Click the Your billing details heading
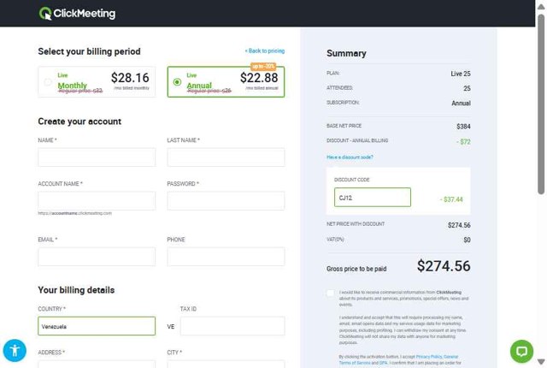This screenshot has width=547, height=368. click(76, 290)
